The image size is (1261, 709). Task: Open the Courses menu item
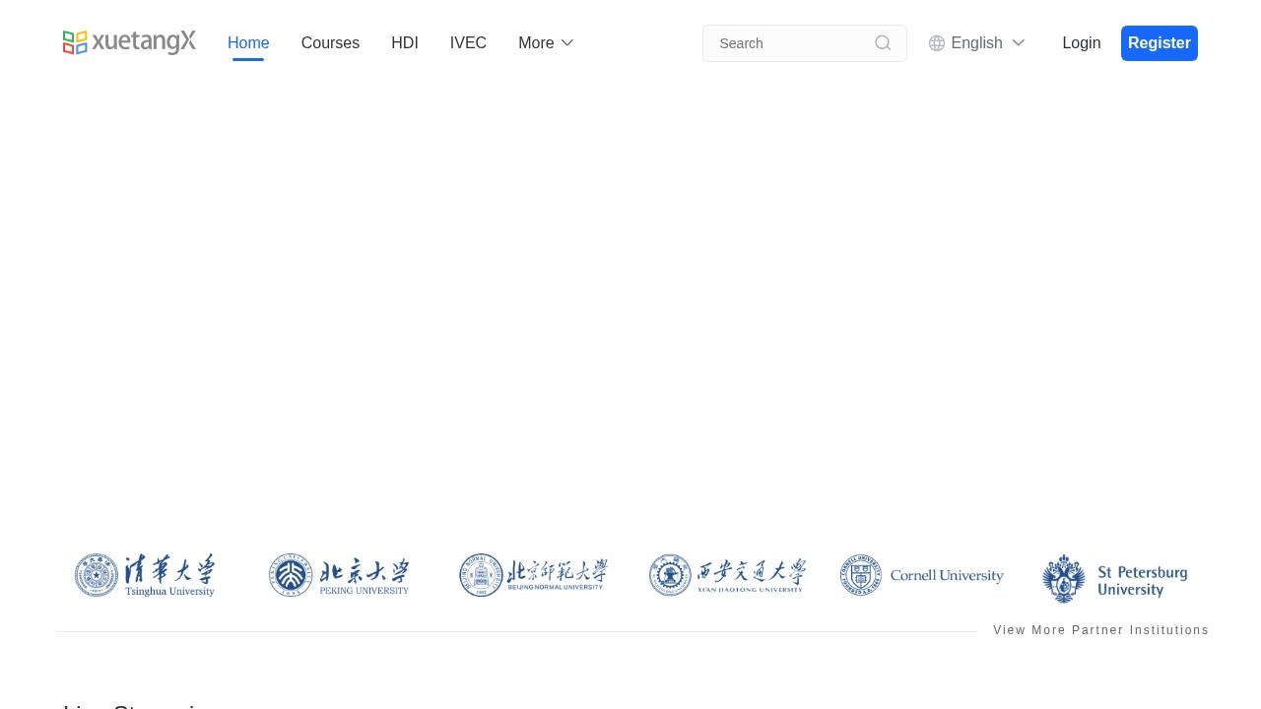coord(330,43)
